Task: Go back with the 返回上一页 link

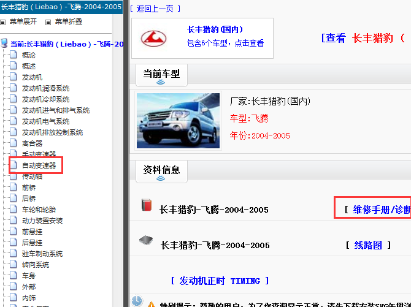Action: (155, 9)
